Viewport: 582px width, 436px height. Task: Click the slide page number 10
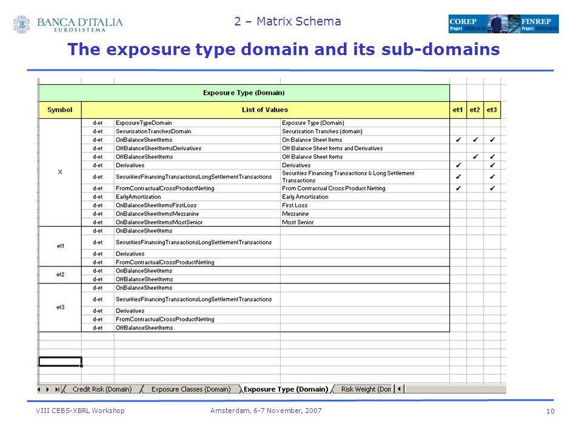pyautogui.click(x=550, y=411)
